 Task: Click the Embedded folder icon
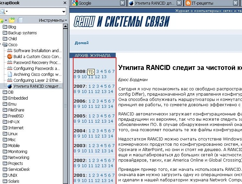coord(5,98)
